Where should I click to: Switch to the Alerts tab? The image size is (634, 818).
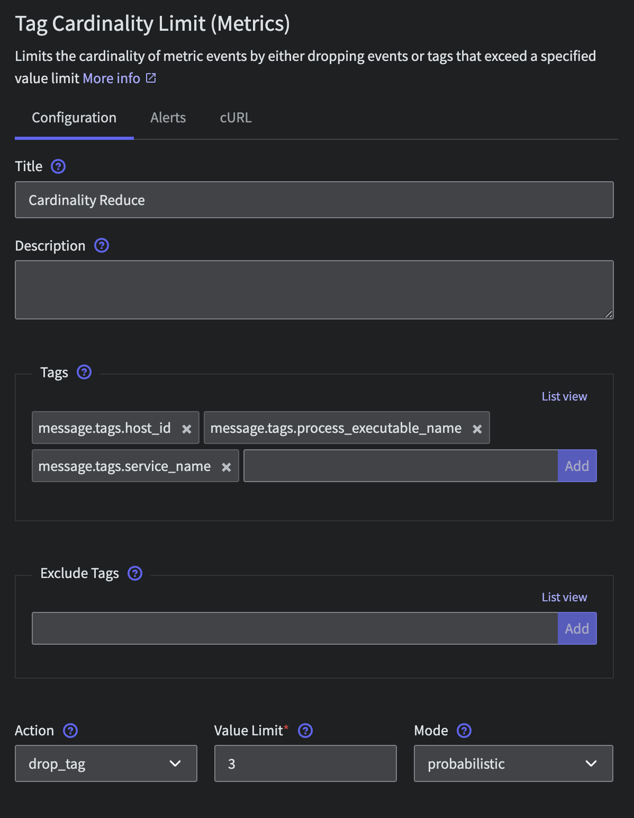pyautogui.click(x=168, y=118)
